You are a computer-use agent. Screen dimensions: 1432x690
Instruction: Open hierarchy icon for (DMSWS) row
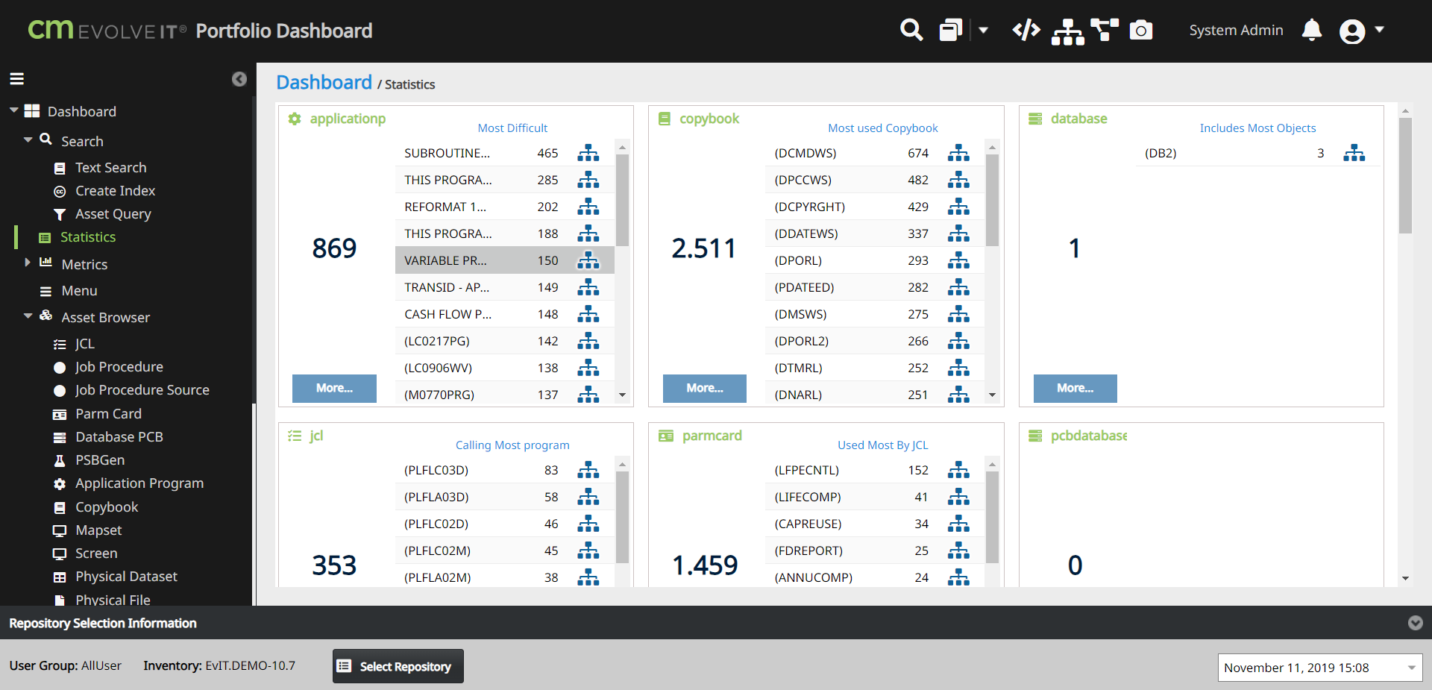point(958,314)
